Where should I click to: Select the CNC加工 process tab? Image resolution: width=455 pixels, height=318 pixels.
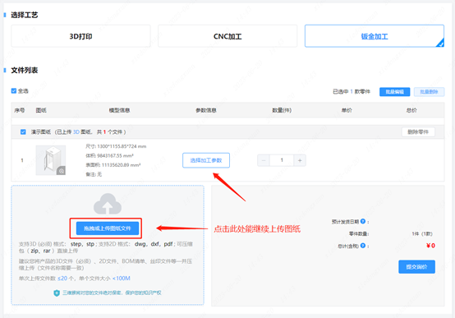(227, 36)
